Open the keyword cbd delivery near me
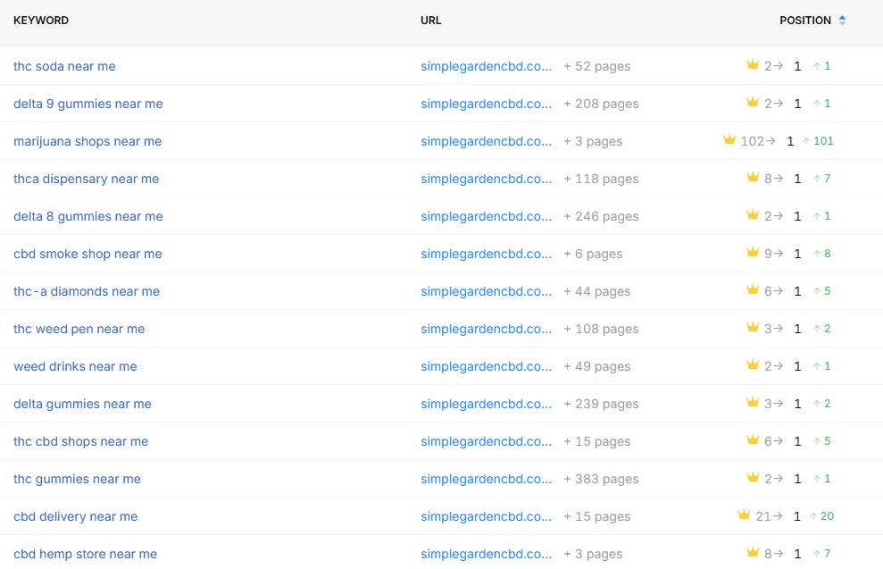Viewport: 883px width, 569px height. [76, 516]
